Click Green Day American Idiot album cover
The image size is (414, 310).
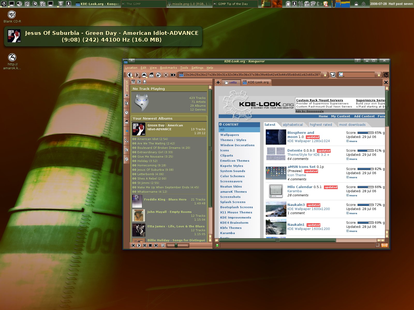click(139, 129)
